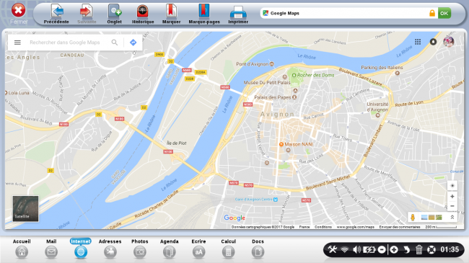Screen dimensions: 469x263
Task: Open the third imagery photo thumbnail
Action: click(439, 218)
